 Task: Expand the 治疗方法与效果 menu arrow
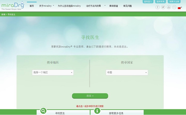[x=105, y=5]
